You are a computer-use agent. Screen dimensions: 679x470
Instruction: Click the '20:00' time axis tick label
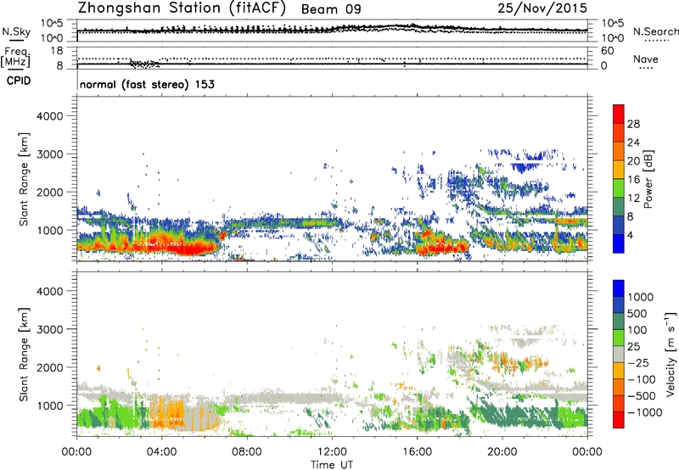tap(502, 452)
